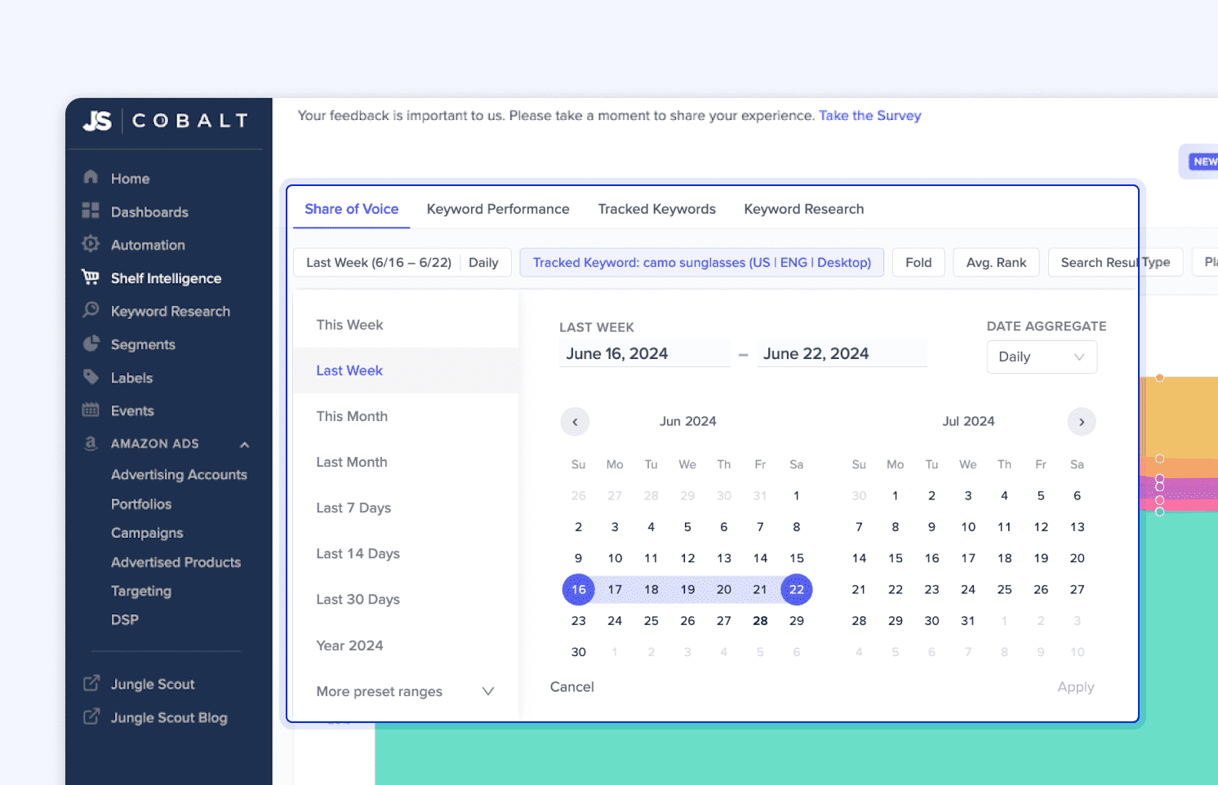Image resolution: width=1218 pixels, height=785 pixels.
Task: Open the Tracked Keywords tab
Action: pos(656,209)
